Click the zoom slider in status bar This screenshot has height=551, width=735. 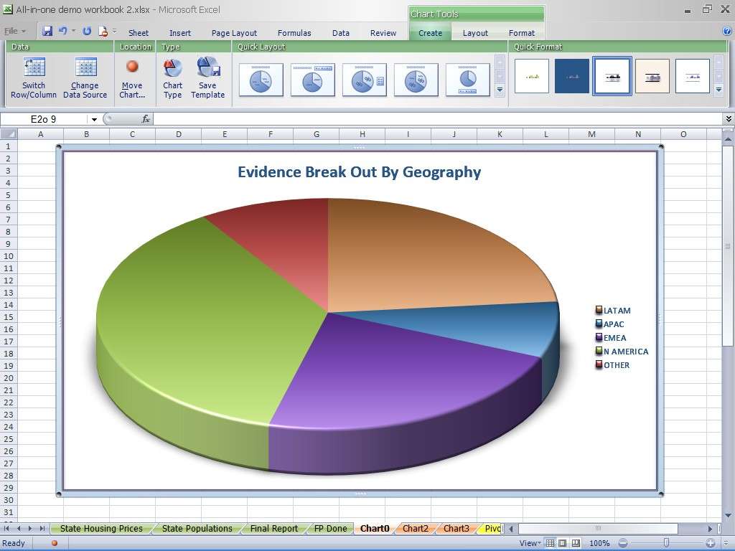coord(666,543)
